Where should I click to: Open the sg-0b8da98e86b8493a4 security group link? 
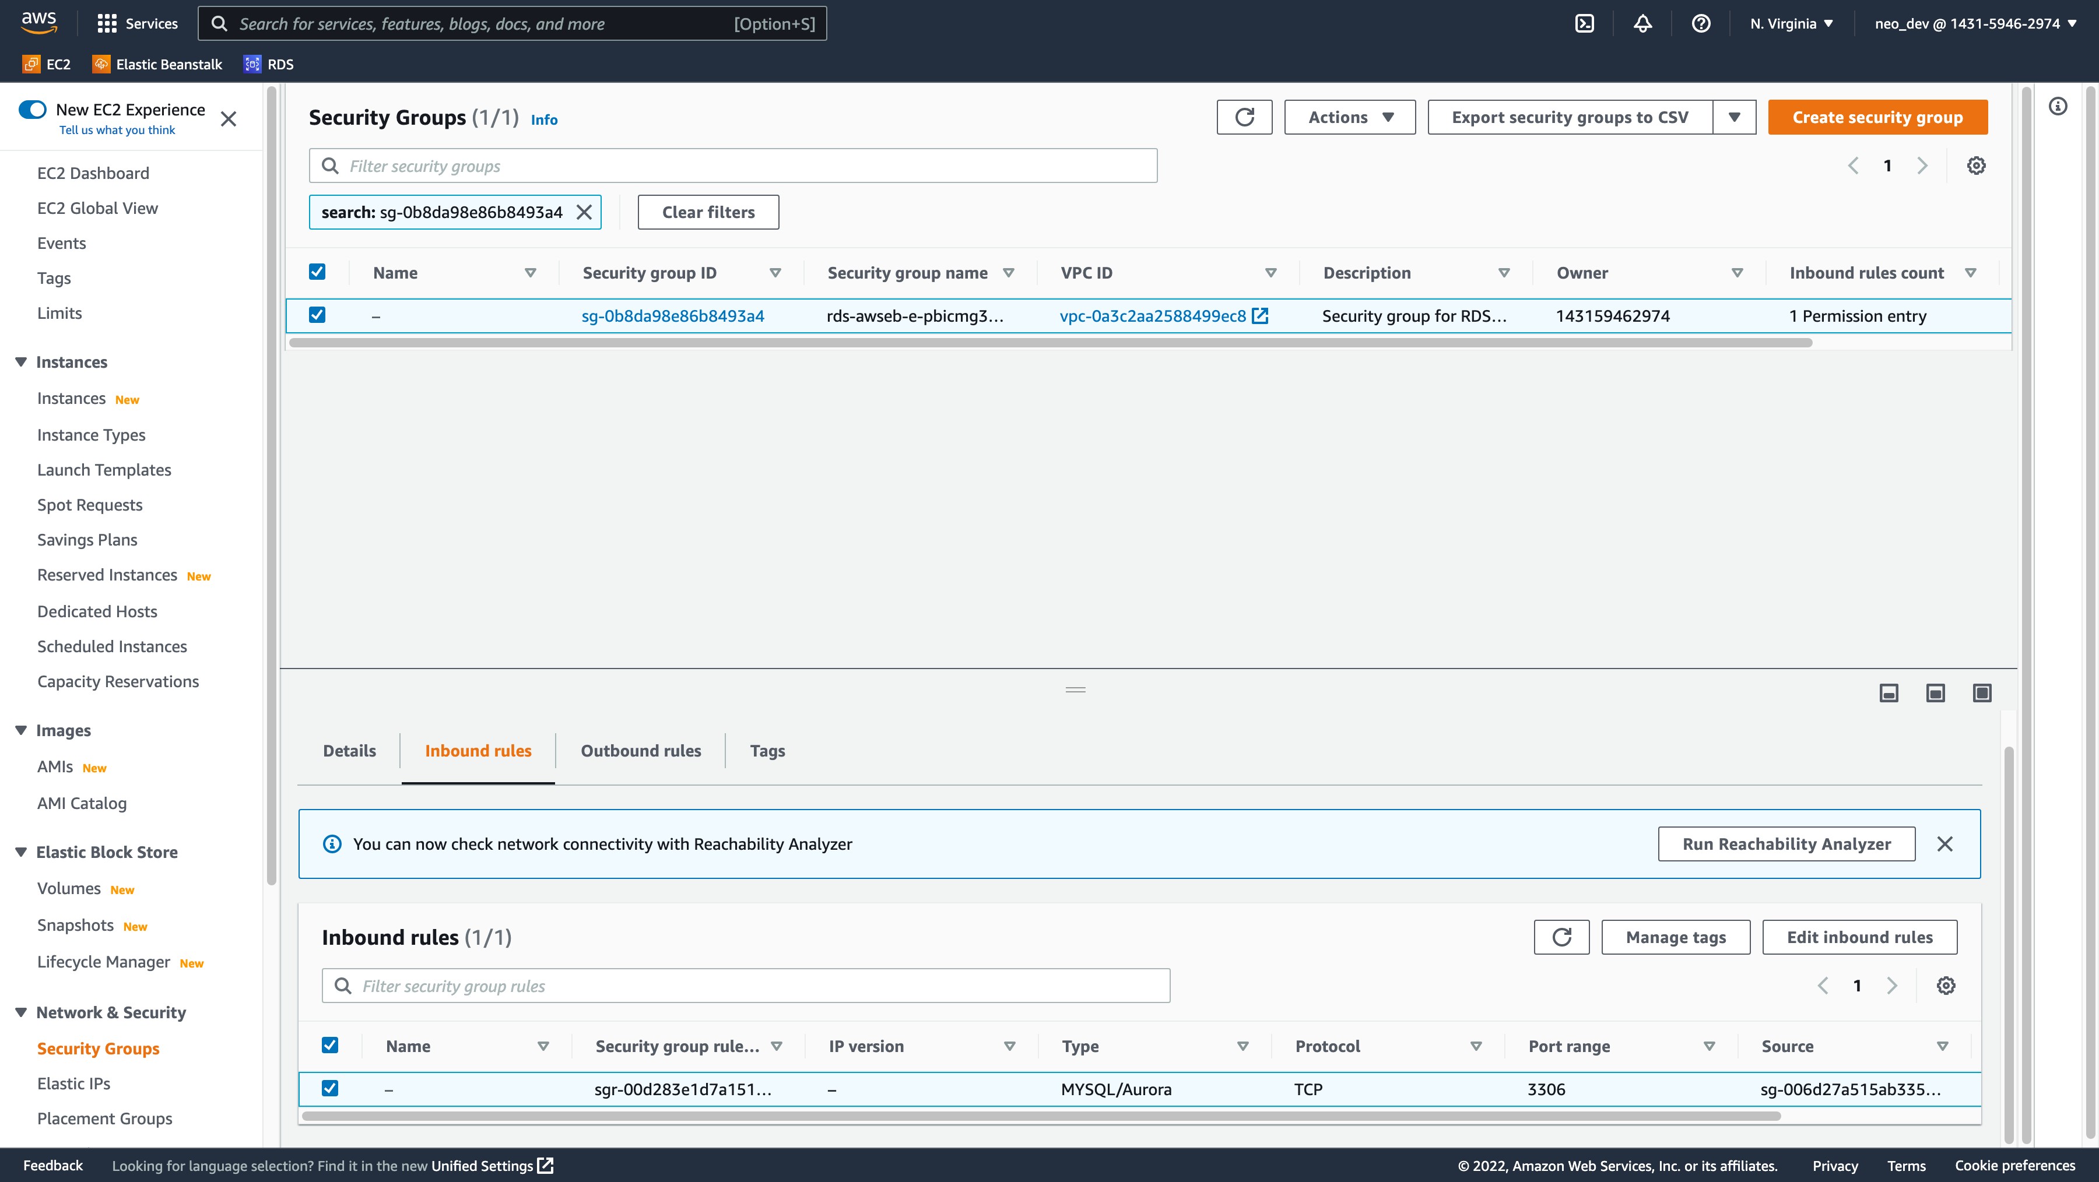672,315
